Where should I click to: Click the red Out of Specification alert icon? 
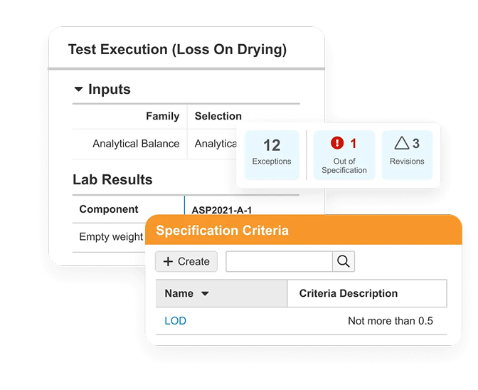(337, 143)
